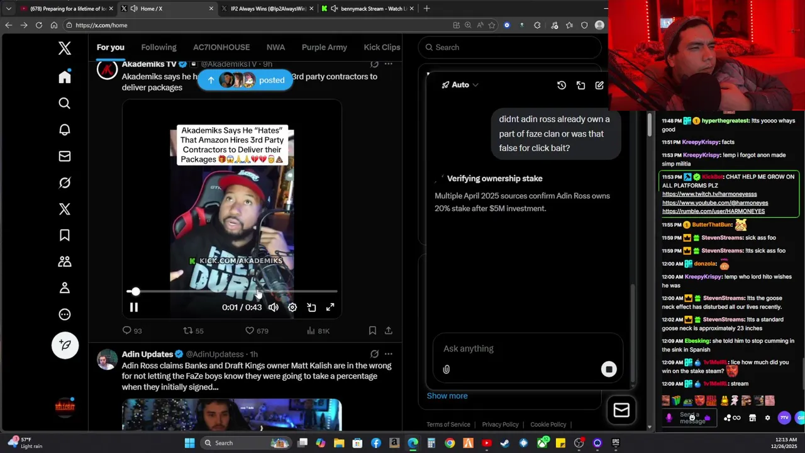The image size is (805, 453).
Task: Expand the Grok panel to full view
Action: click(580, 85)
